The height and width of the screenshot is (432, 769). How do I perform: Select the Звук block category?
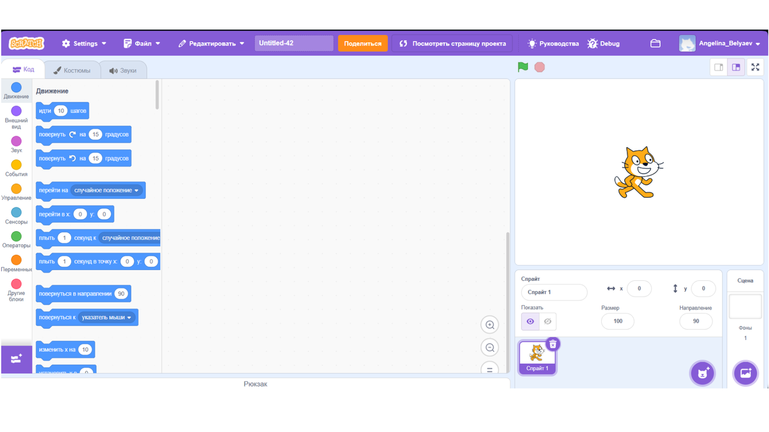click(16, 144)
